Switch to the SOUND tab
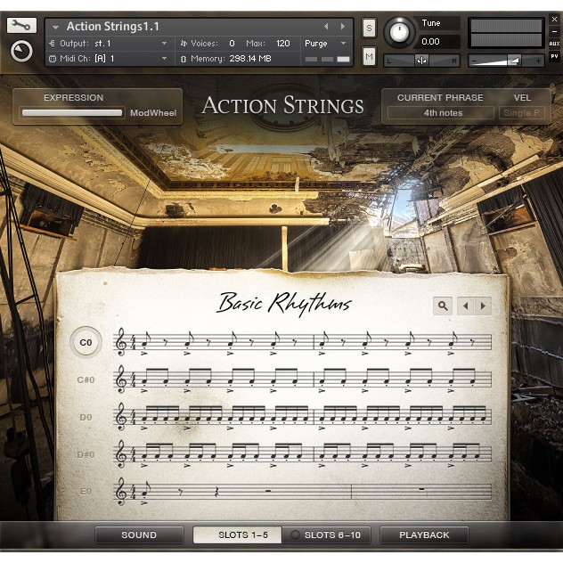This screenshot has width=563, height=563. coord(139,535)
